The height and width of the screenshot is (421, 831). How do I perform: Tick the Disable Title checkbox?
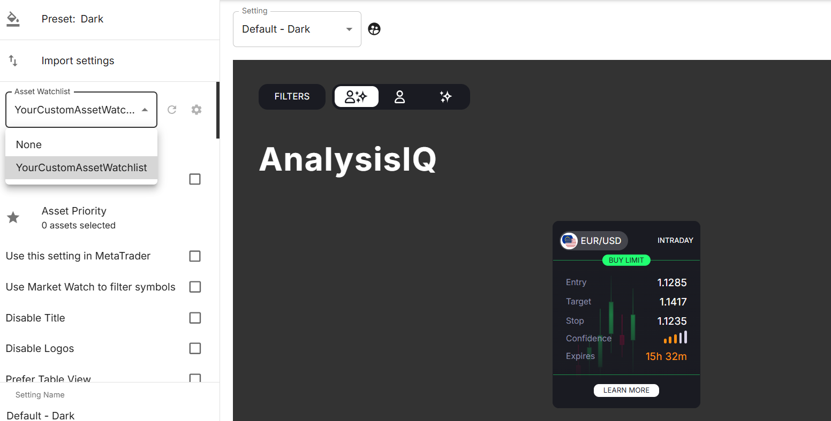point(195,318)
